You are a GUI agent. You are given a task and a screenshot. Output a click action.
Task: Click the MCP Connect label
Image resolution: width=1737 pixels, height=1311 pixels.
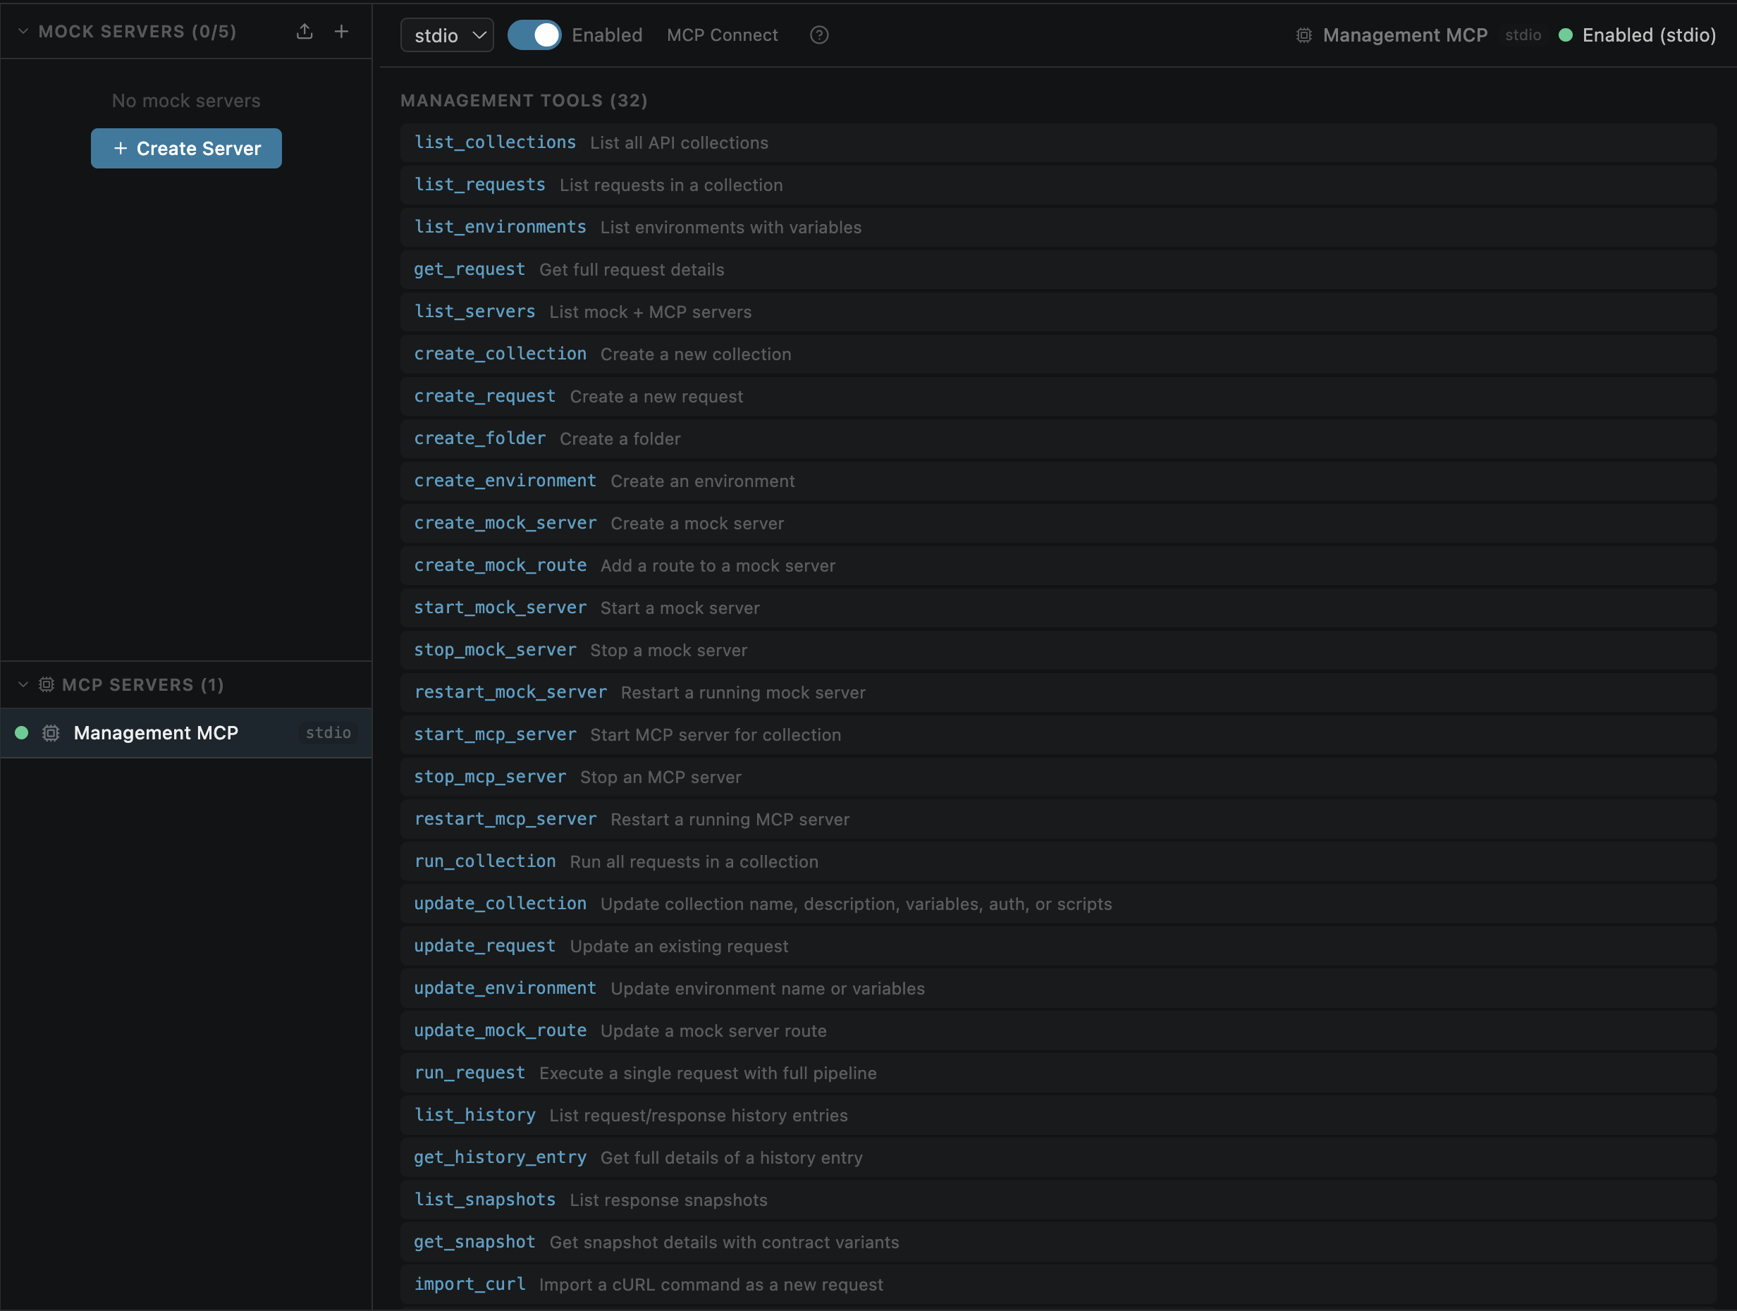723,35
